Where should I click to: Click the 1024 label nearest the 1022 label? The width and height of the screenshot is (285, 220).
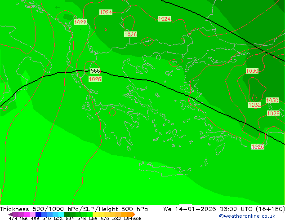pyautogui.click(x=106, y=12)
